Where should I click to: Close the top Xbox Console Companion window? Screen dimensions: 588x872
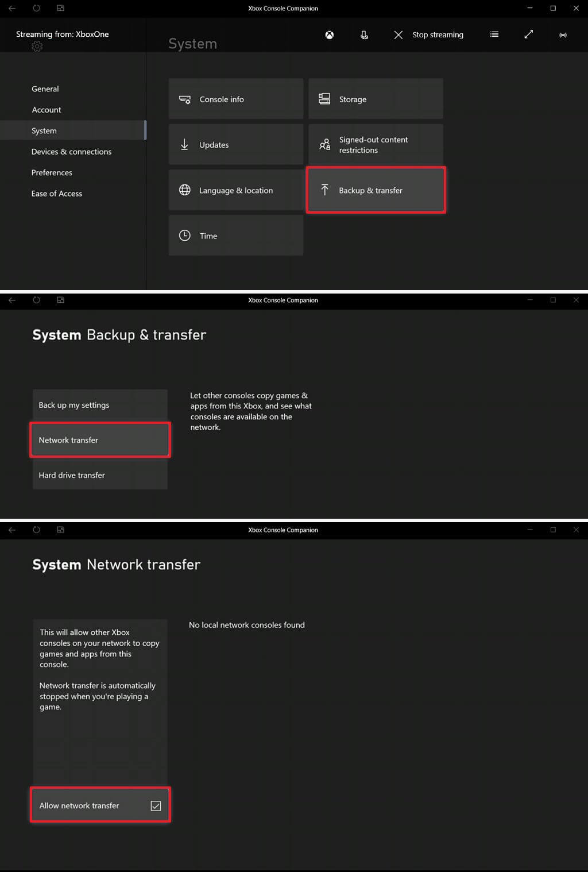pos(576,8)
